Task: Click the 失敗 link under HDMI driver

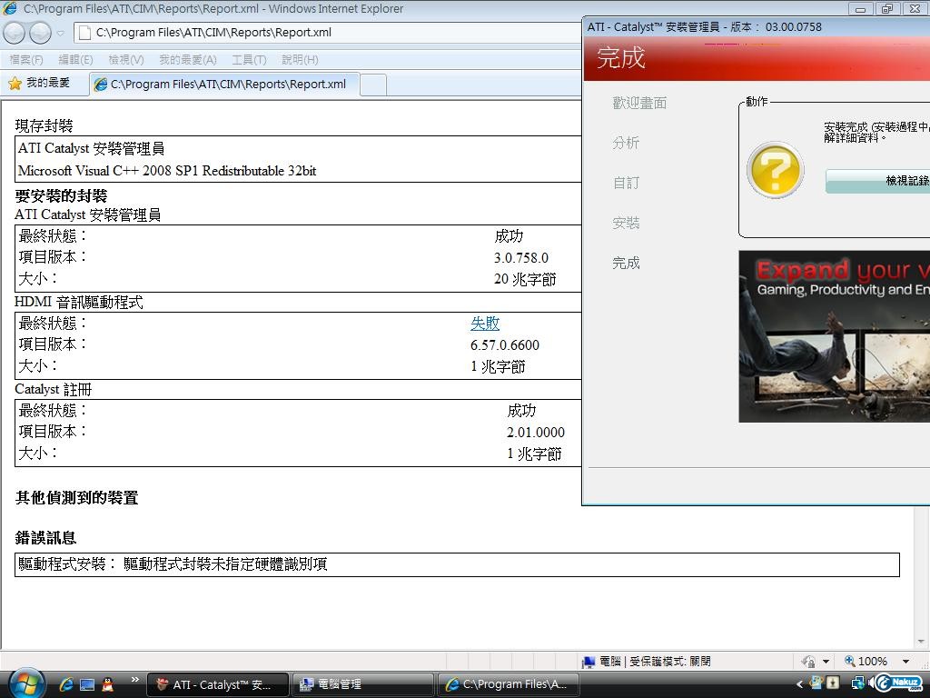Action: tap(485, 324)
